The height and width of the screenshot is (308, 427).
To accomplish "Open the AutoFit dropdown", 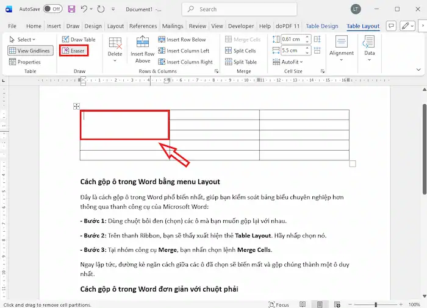I will click(x=287, y=62).
